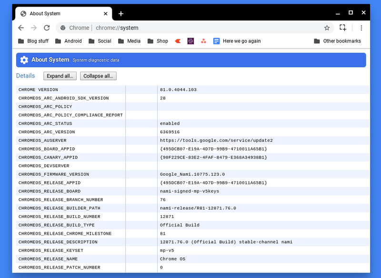Reload the chrome://system page

[47, 28]
